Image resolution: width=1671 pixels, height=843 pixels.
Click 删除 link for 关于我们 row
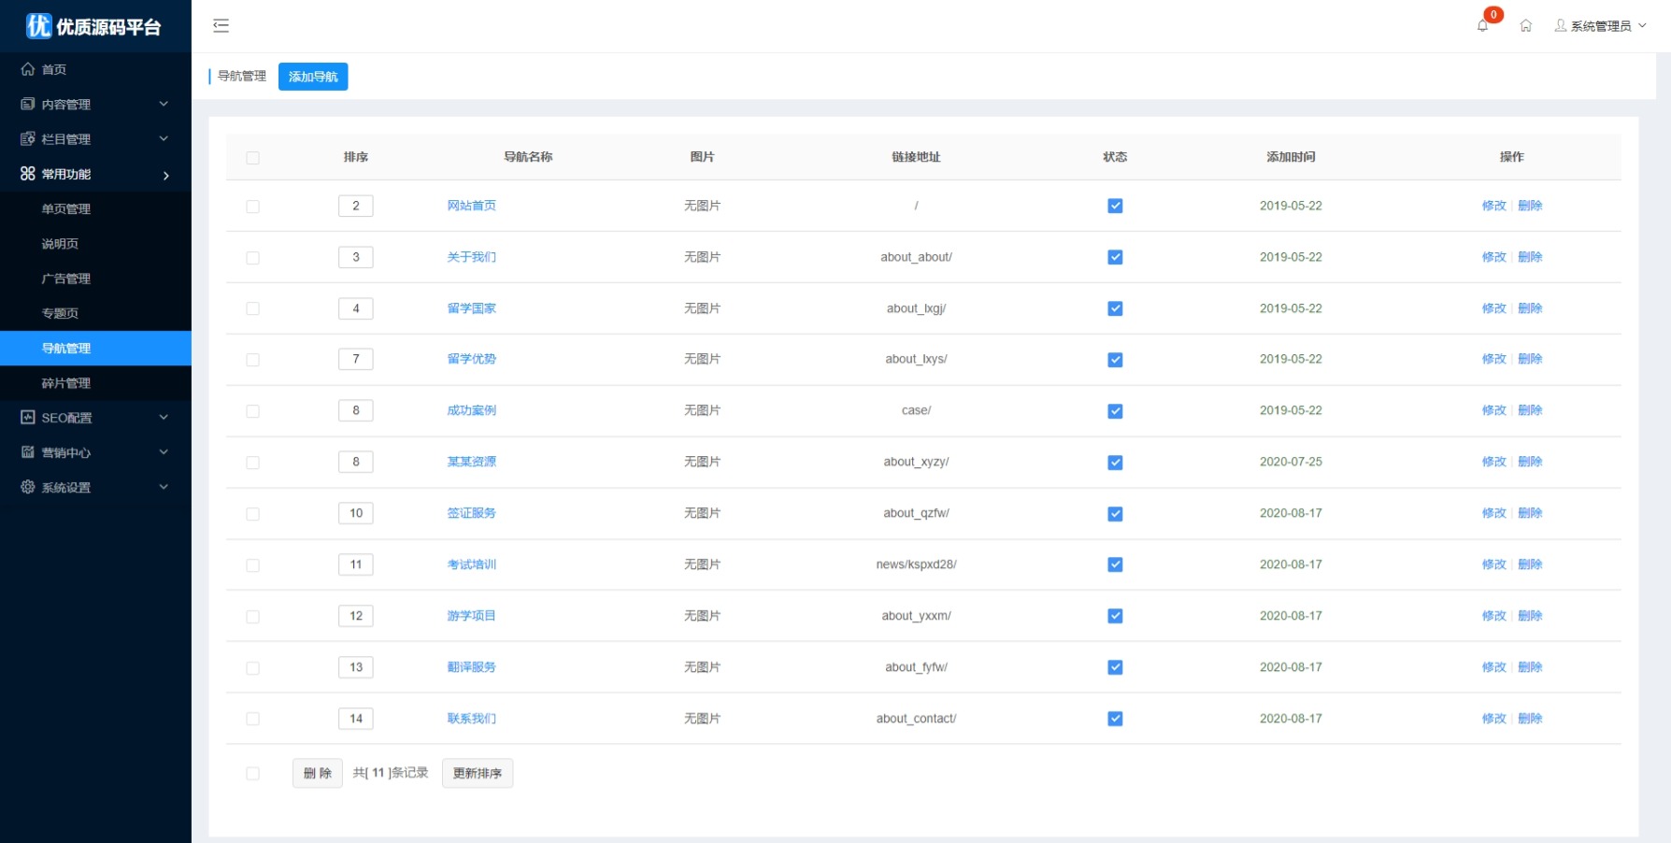[x=1530, y=257]
